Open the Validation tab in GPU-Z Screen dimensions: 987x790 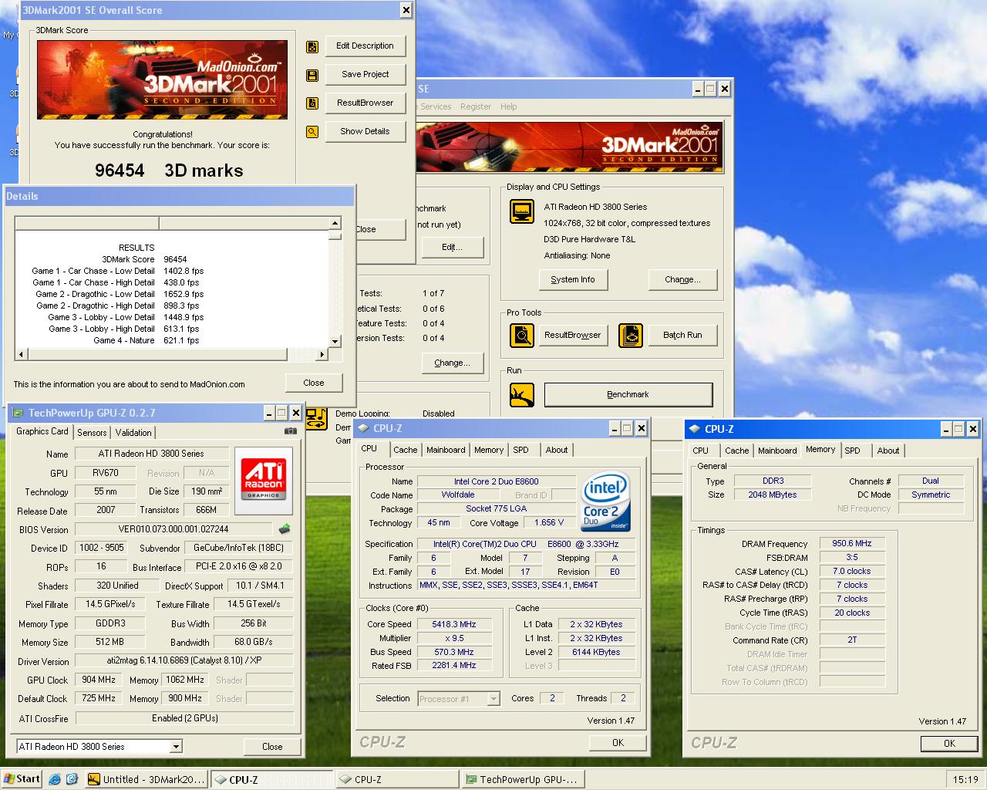tap(133, 433)
